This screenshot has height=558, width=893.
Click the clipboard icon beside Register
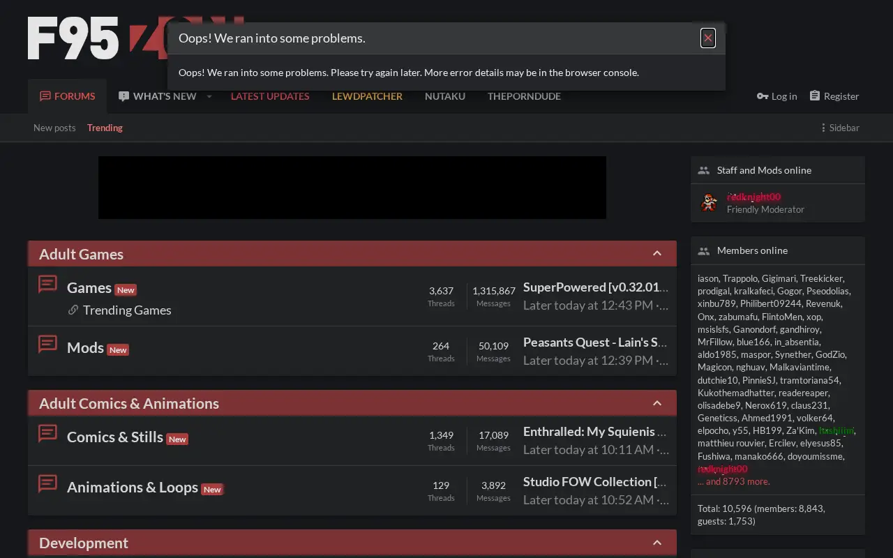click(814, 96)
